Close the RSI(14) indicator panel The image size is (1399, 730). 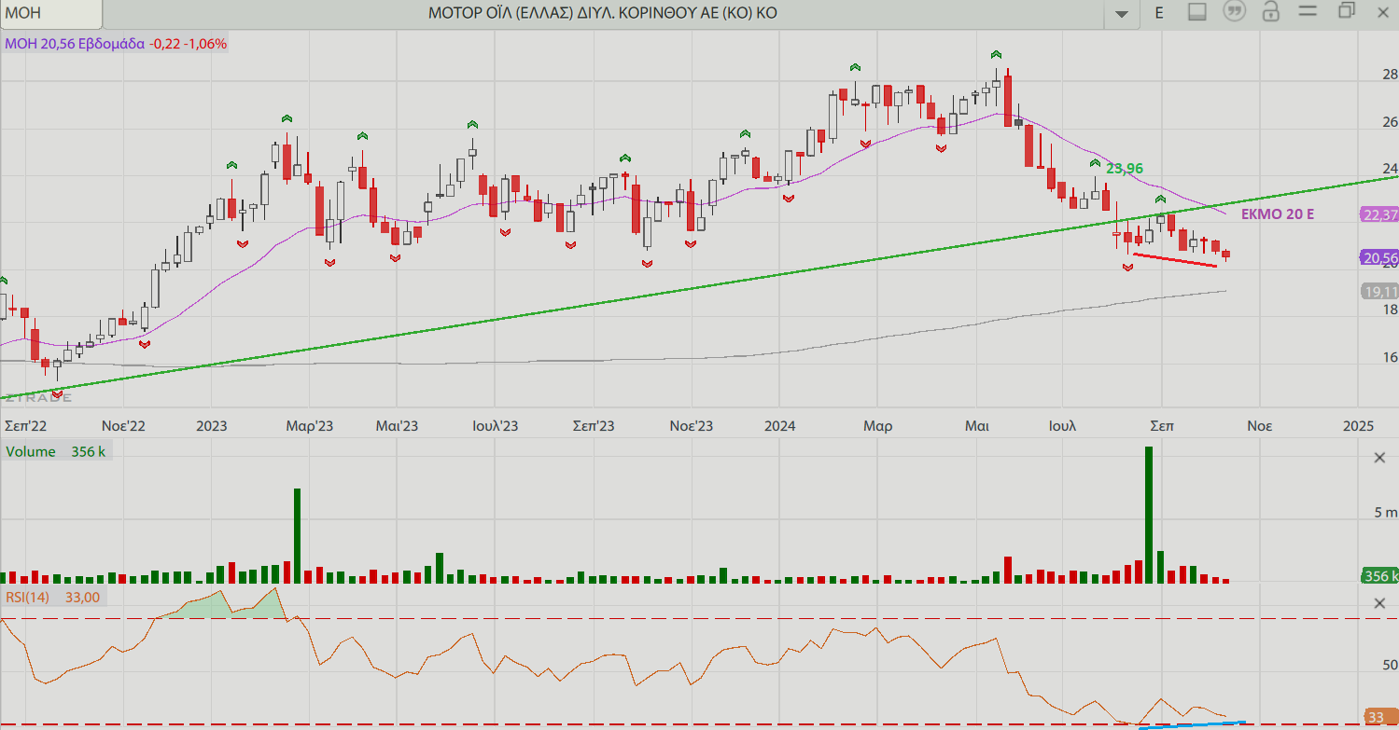pyautogui.click(x=1379, y=603)
